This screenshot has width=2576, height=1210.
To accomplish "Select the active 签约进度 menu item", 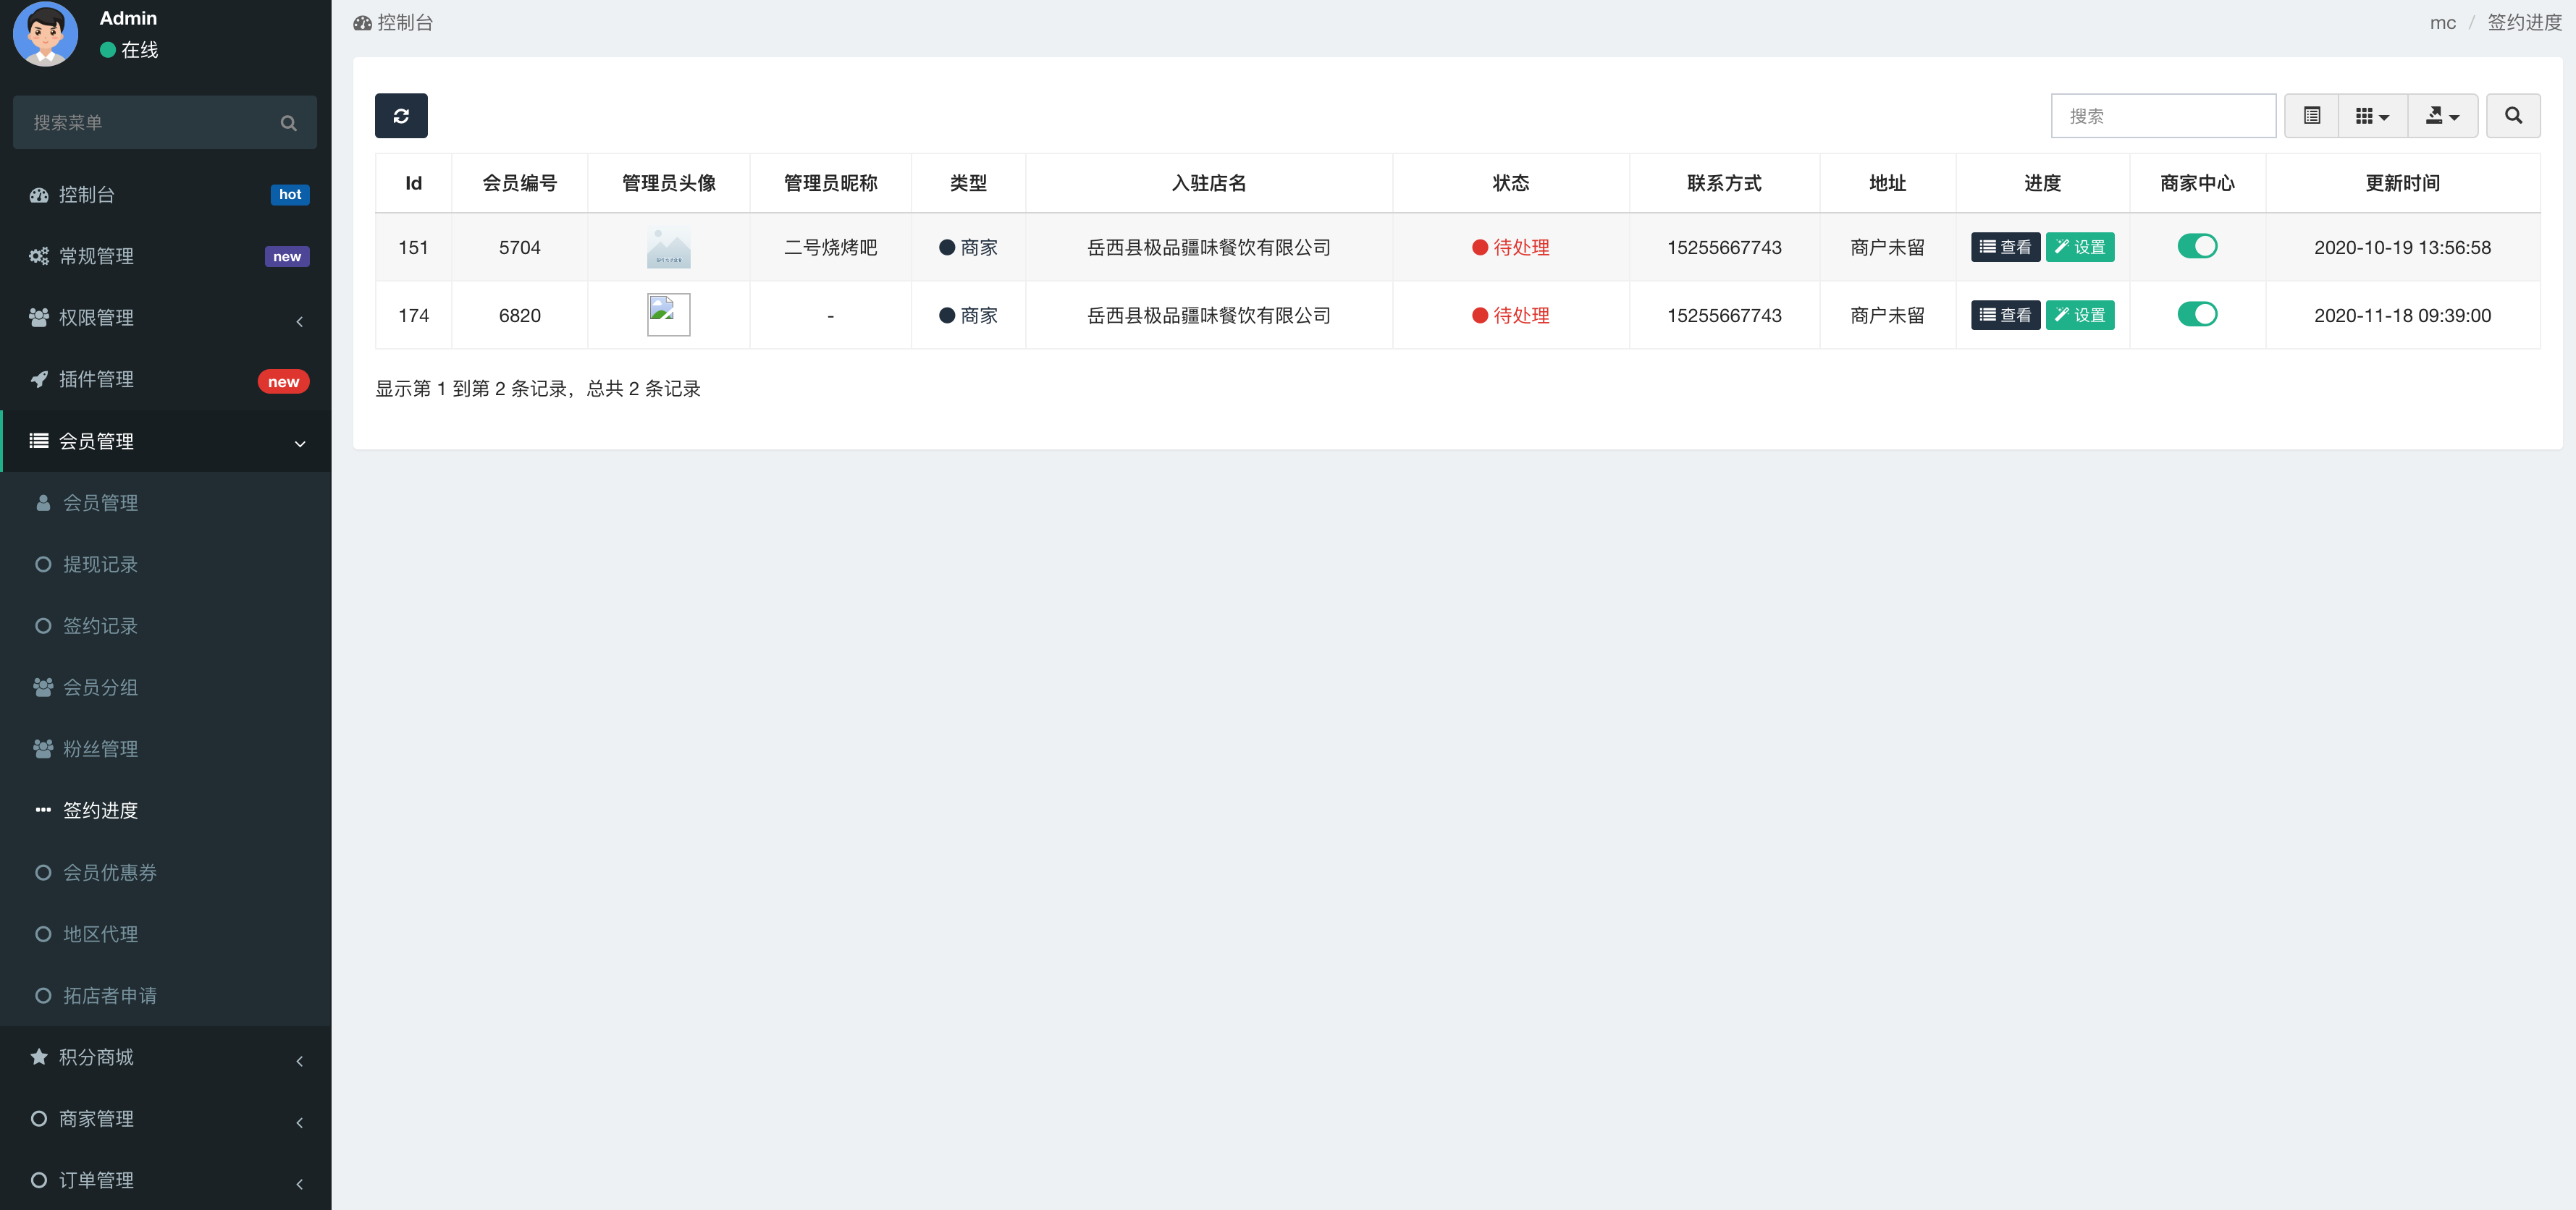I will coord(165,811).
